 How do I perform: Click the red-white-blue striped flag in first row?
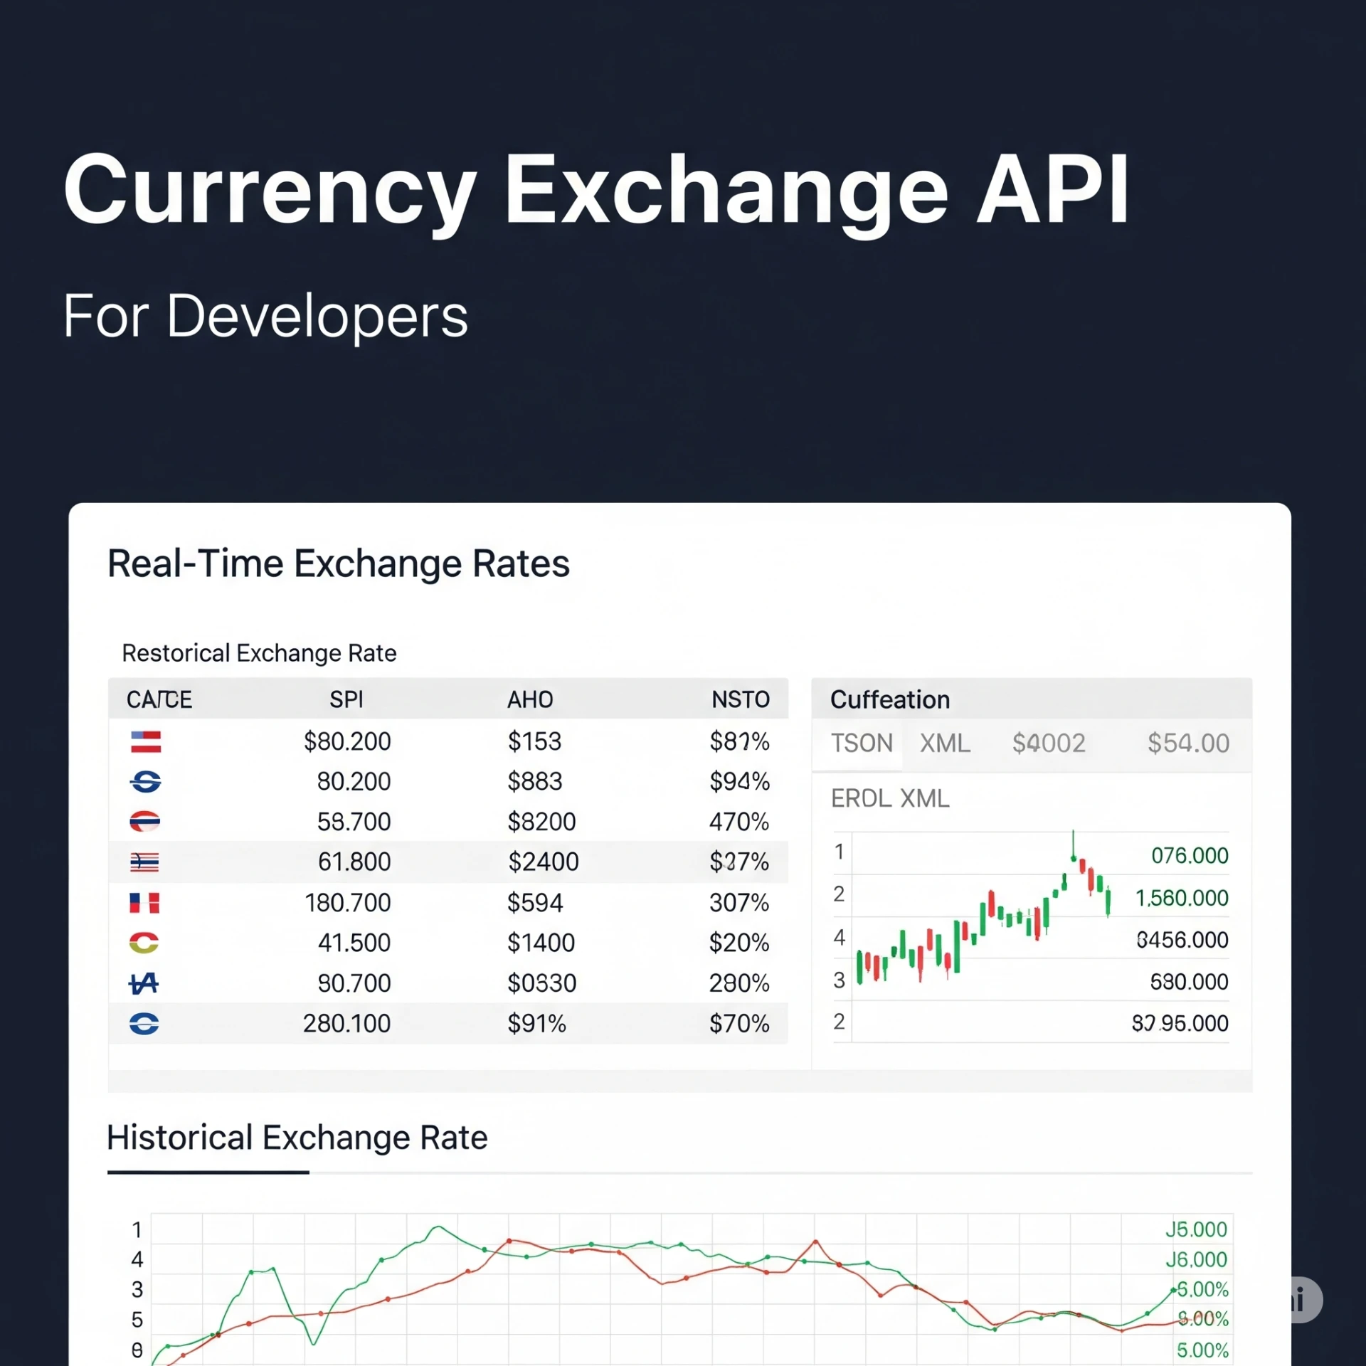(146, 741)
